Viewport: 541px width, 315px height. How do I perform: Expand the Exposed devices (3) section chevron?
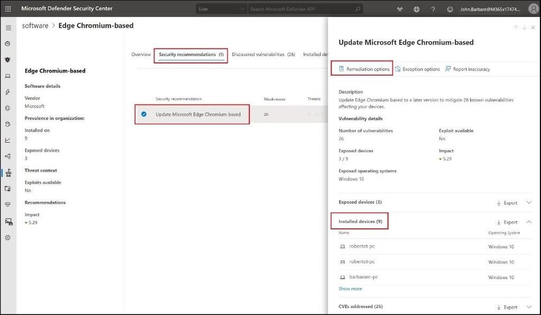pos(529,203)
